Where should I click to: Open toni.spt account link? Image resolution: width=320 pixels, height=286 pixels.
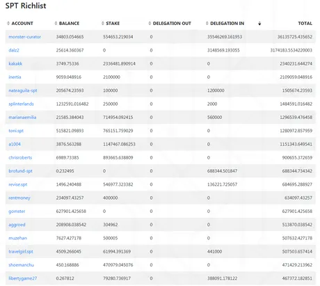[x=16, y=131]
